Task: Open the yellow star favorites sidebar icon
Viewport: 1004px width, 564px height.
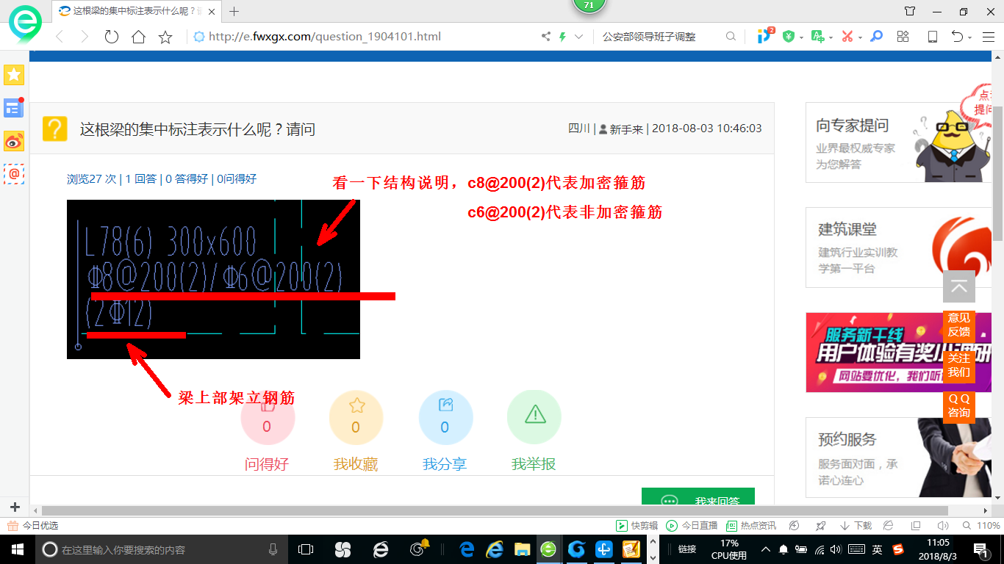Action: 14,75
